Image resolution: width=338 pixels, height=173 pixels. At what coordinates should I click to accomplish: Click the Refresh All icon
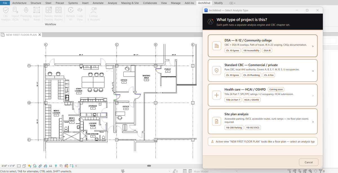point(70,10)
